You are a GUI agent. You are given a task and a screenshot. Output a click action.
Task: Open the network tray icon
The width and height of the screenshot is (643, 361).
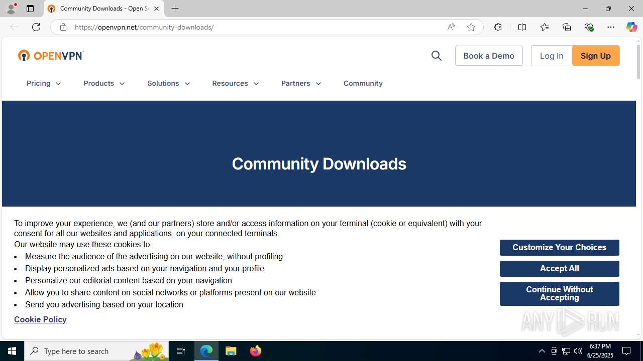tap(566, 351)
